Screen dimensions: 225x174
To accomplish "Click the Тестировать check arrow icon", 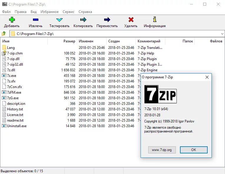I will pos(59,20).
